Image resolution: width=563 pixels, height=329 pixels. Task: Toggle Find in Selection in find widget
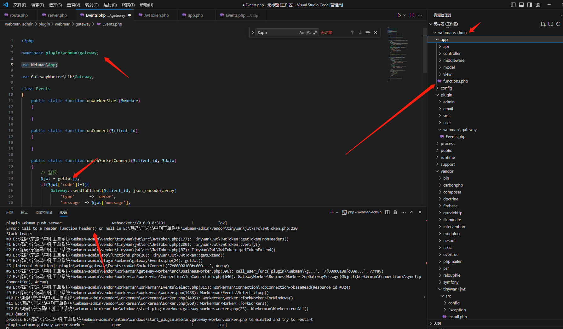click(x=368, y=32)
